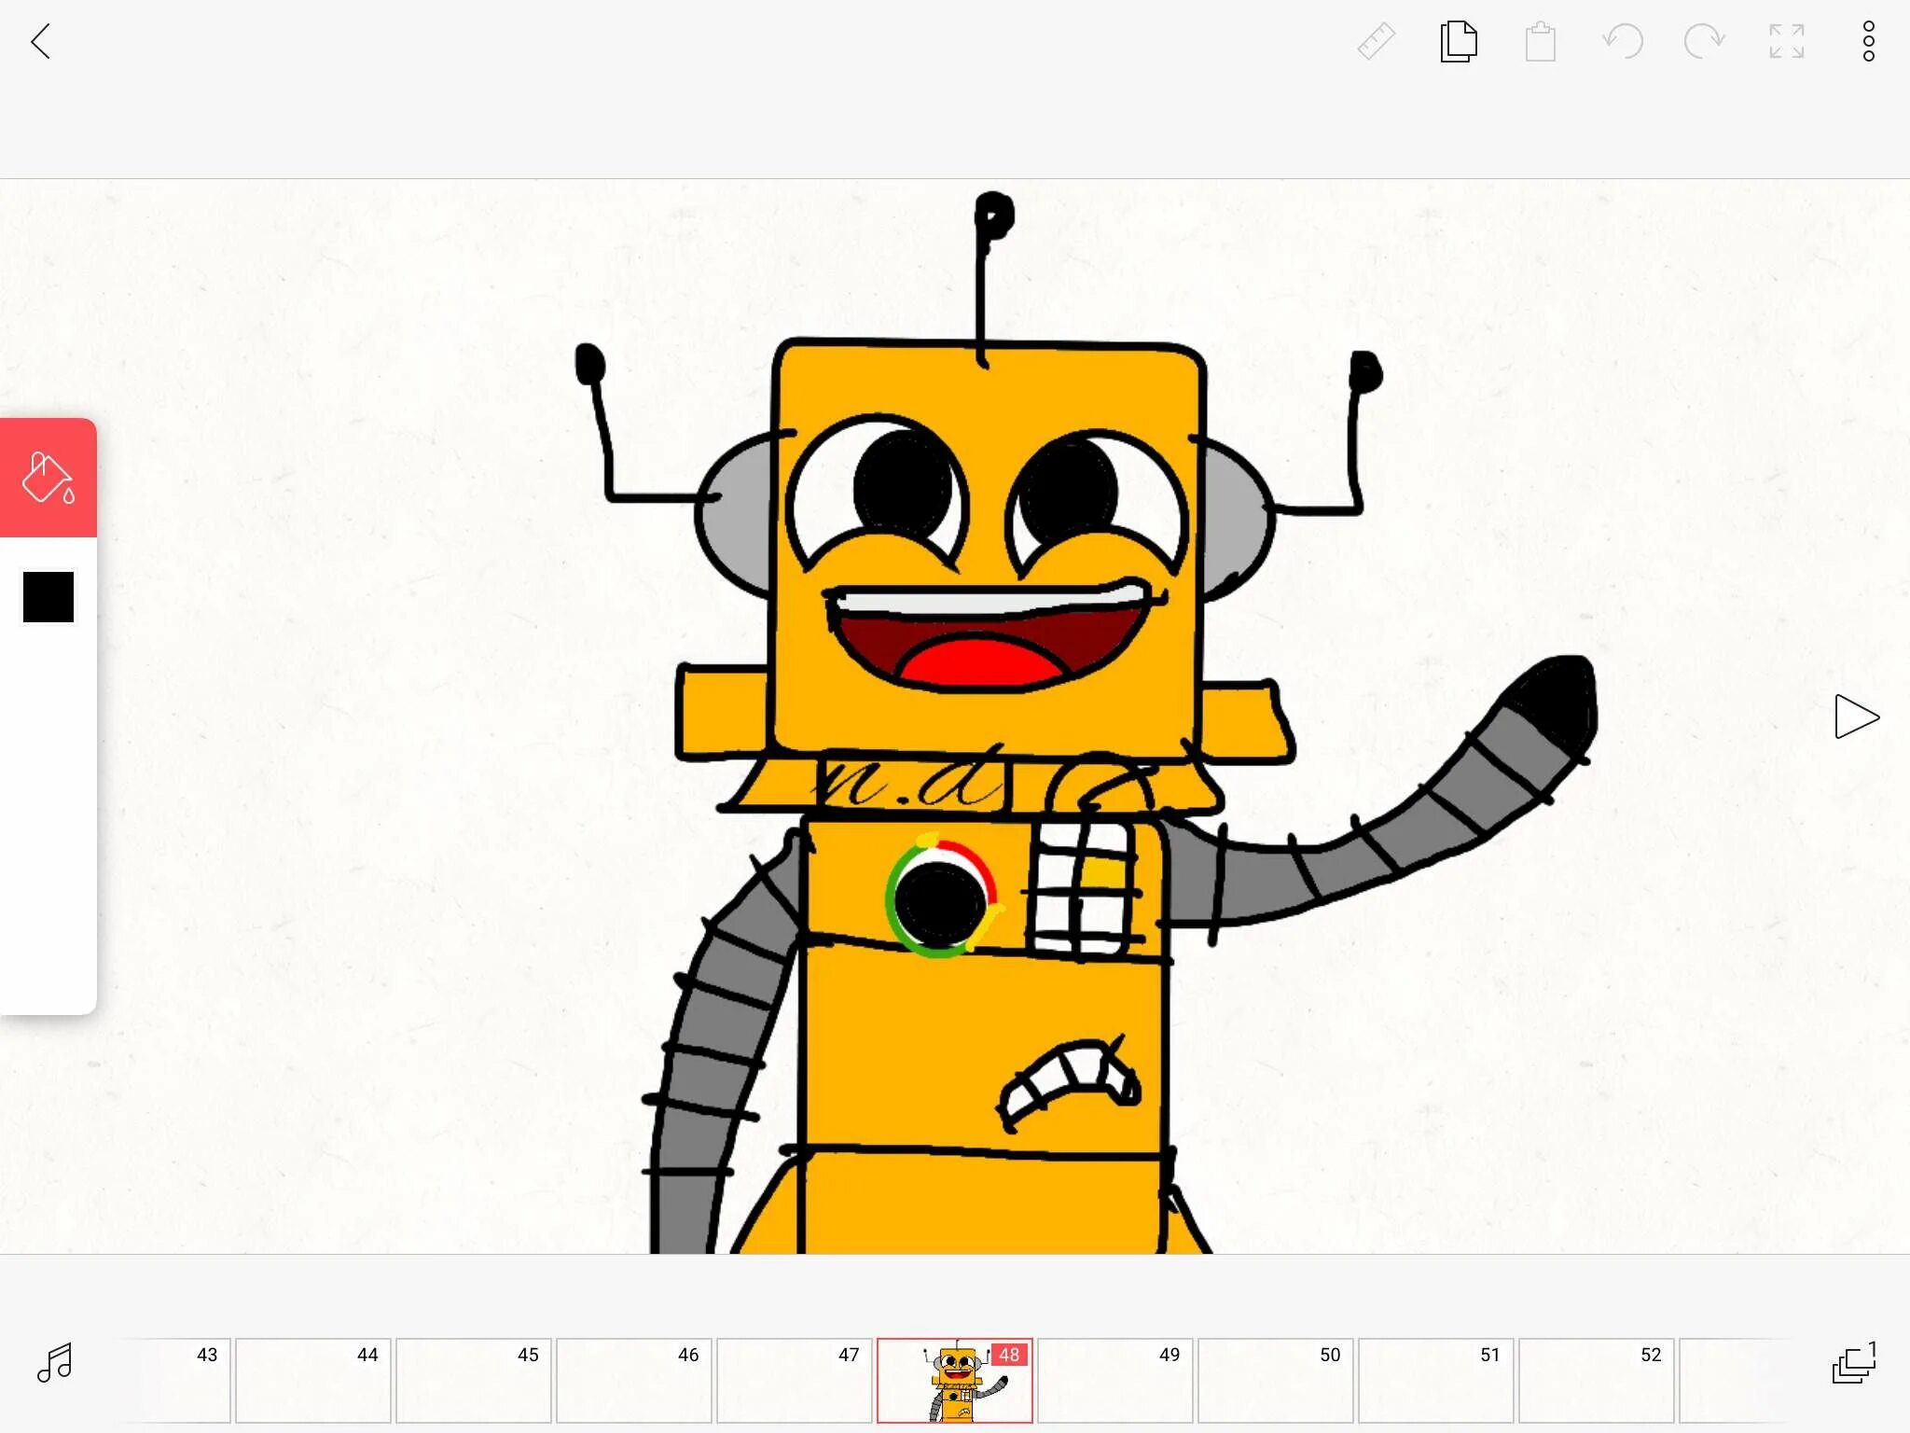The width and height of the screenshot is (1910, 1433).
Task: Open the audio music note panel
Action: coord(54,1363)
